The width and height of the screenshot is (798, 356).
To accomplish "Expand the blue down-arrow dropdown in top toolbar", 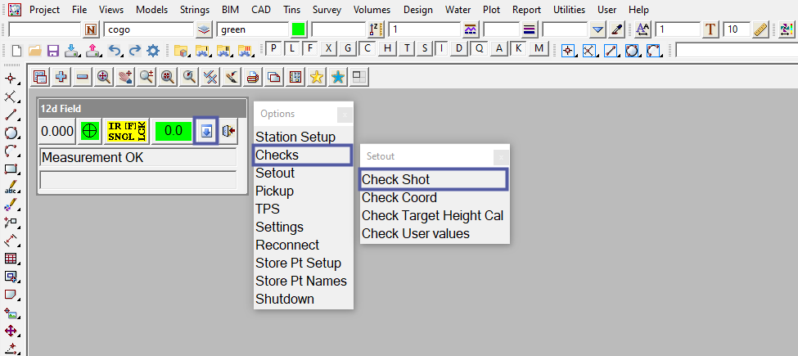I will [598, 29].
